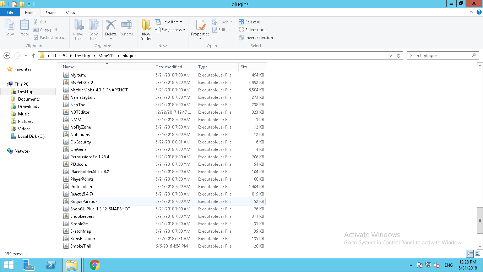Open Google Chrome from the taskbar
Screen dimensions: 483x272
point(94,265)
